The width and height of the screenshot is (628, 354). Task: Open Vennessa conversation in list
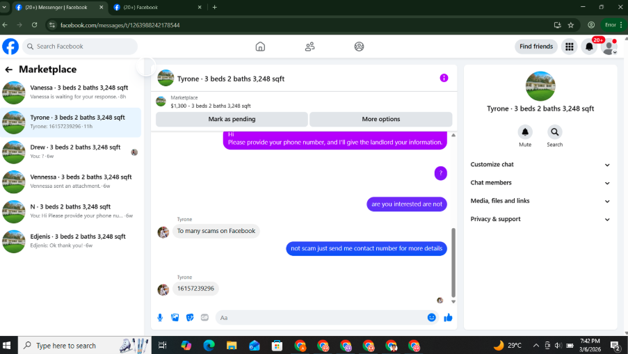click(71, 182)
